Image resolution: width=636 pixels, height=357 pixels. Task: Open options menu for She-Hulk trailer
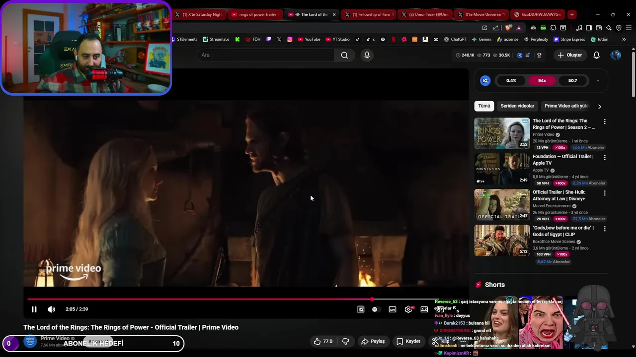click(x=605, y=193)
